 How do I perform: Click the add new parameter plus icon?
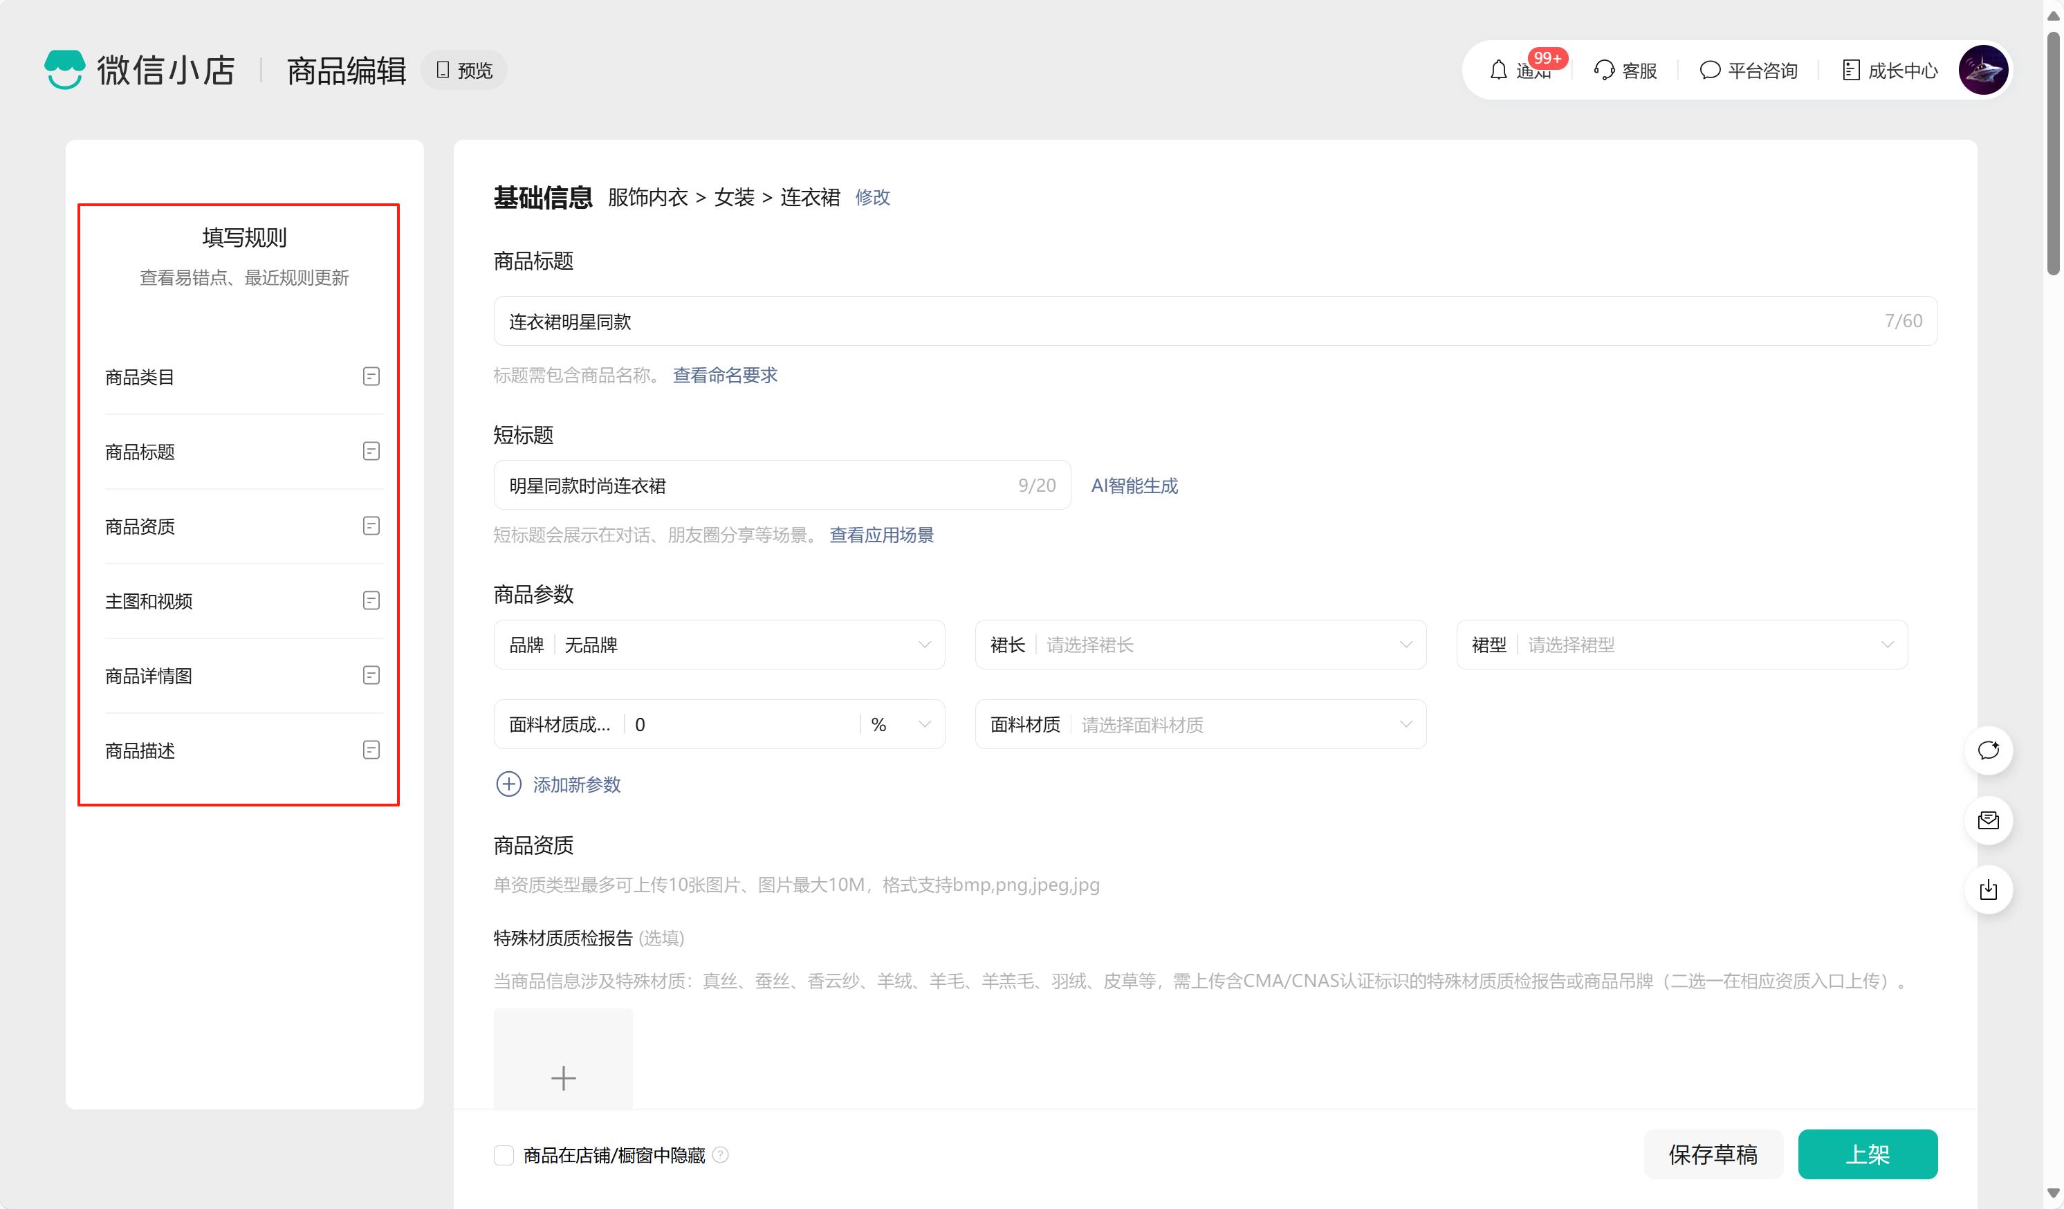pyautogui.click(x=508, y=784)
